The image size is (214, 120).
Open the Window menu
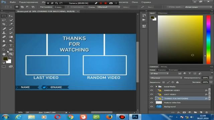point(135,2)
